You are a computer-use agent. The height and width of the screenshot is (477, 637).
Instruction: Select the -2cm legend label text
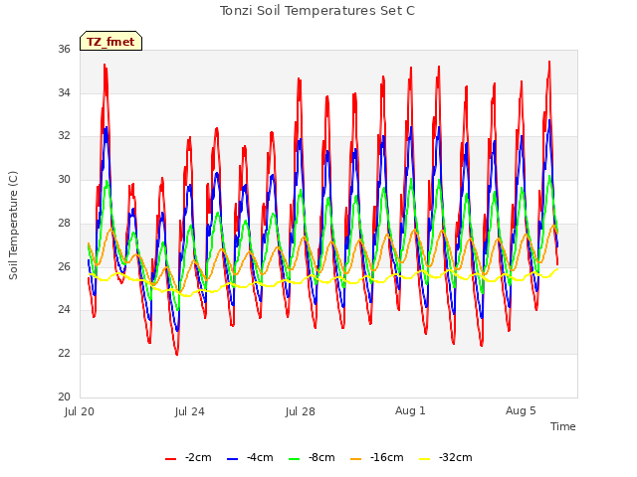point(198,457)
